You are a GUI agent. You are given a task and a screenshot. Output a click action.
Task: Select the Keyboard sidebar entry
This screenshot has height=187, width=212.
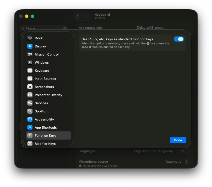pyautogui.click(x=41, y=71)
